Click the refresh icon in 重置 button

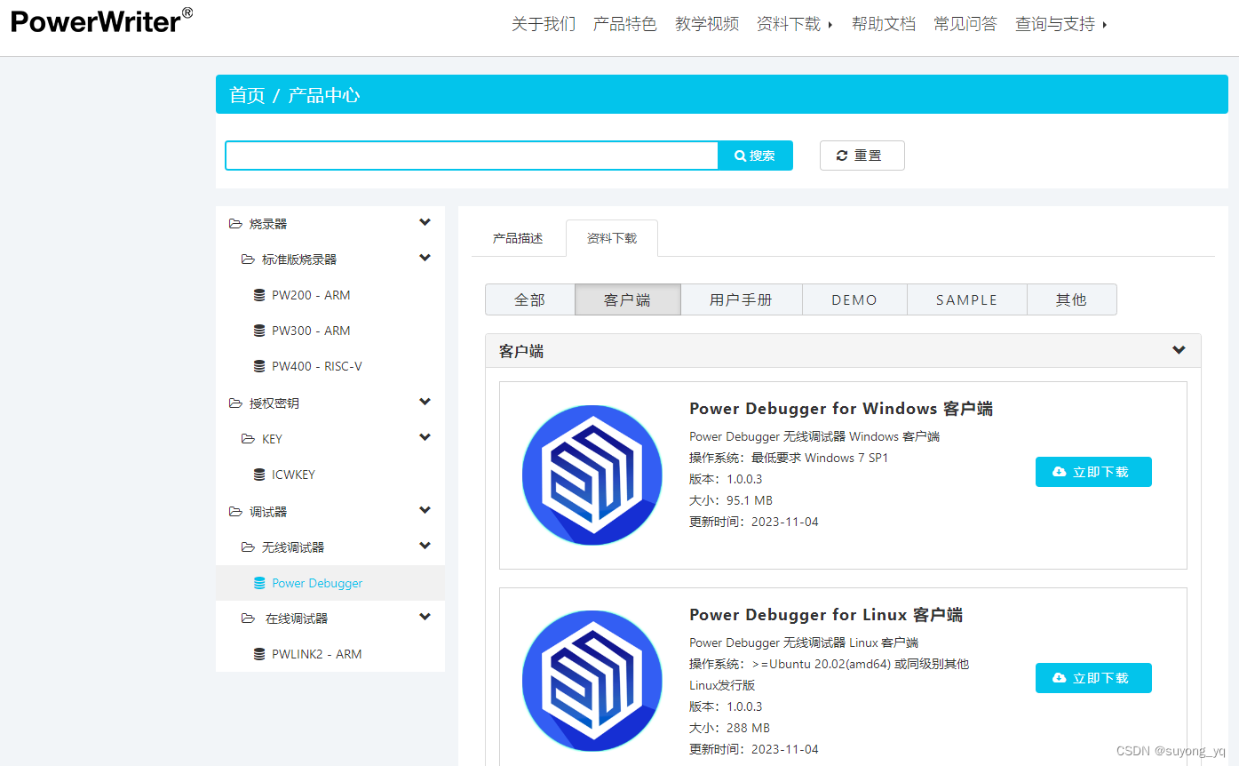point(842,156)
